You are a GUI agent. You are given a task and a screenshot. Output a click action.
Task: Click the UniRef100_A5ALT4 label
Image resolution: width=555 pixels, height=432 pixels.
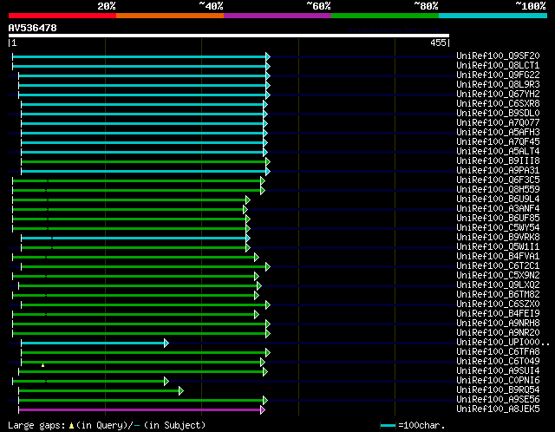(x=498, y=151)
